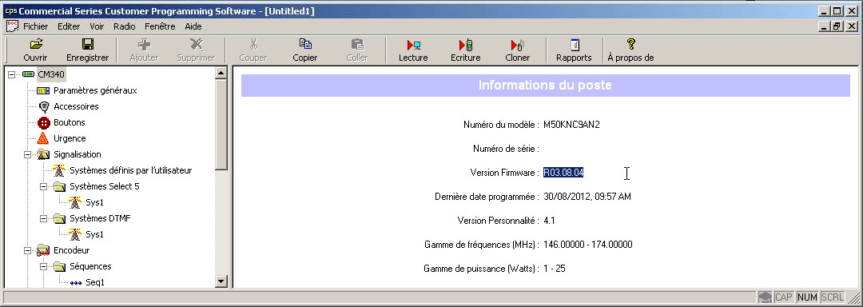
Task: Select Paramètres généraux tree label
Action: [95, 90]
